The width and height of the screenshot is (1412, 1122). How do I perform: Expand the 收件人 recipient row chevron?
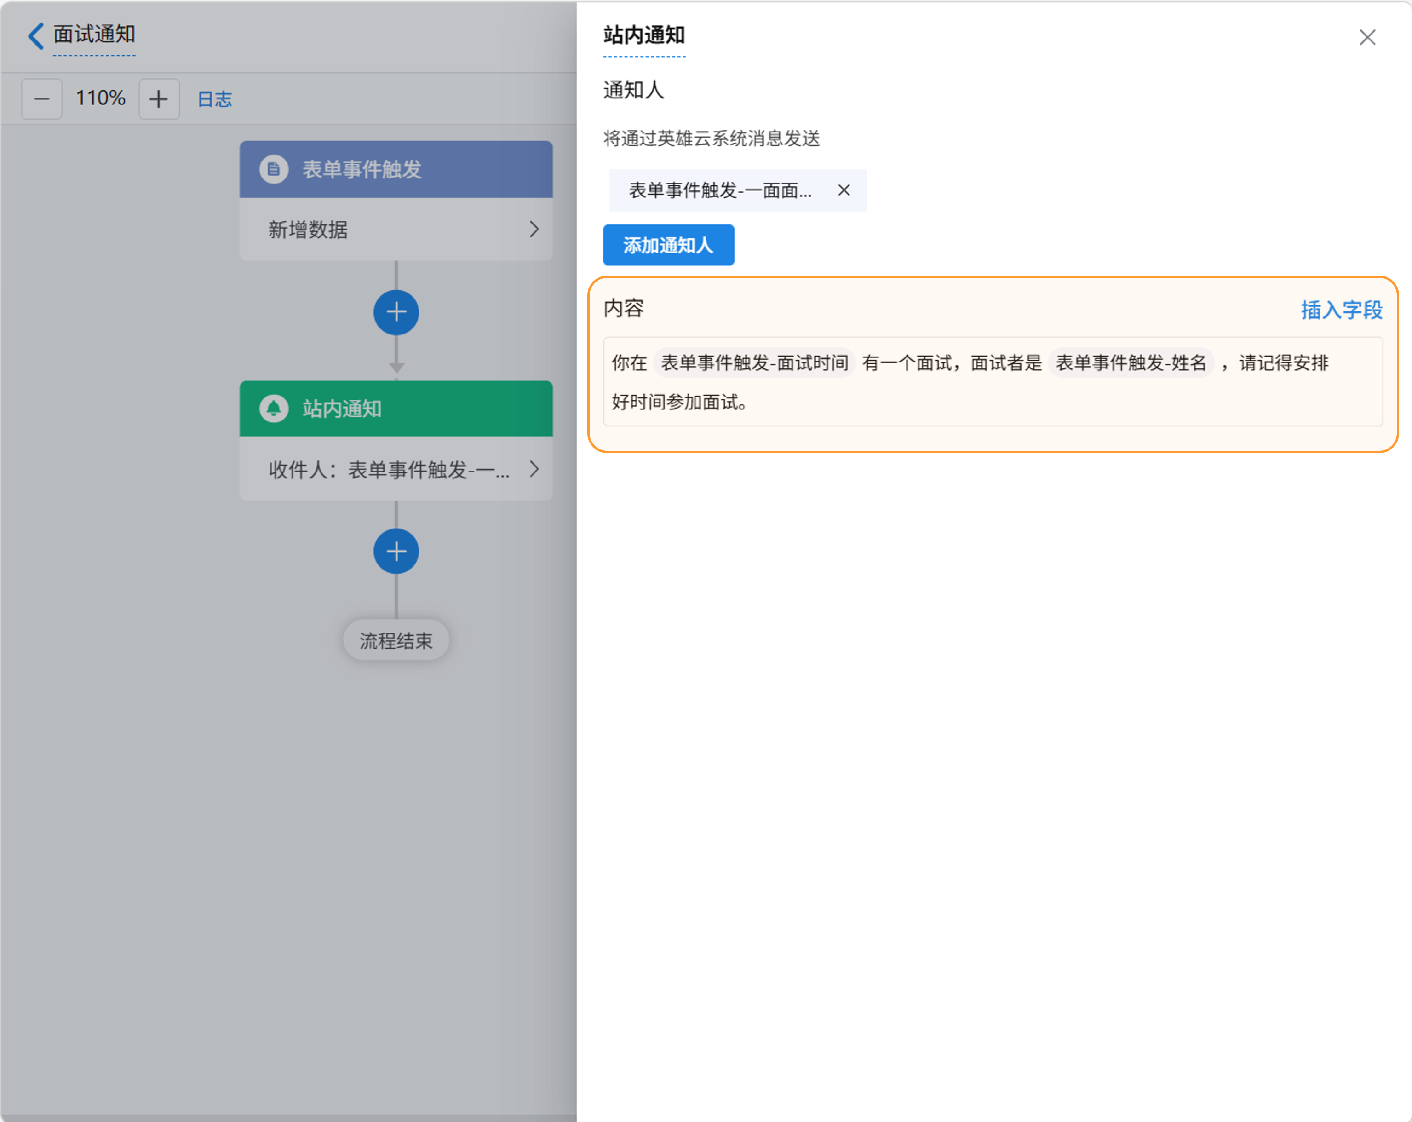pos(534,469)
